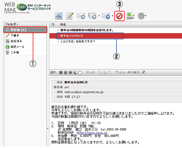The image size is (182, 148).
Task: Click the reply-all envelope icon
Action: (92, 16)
